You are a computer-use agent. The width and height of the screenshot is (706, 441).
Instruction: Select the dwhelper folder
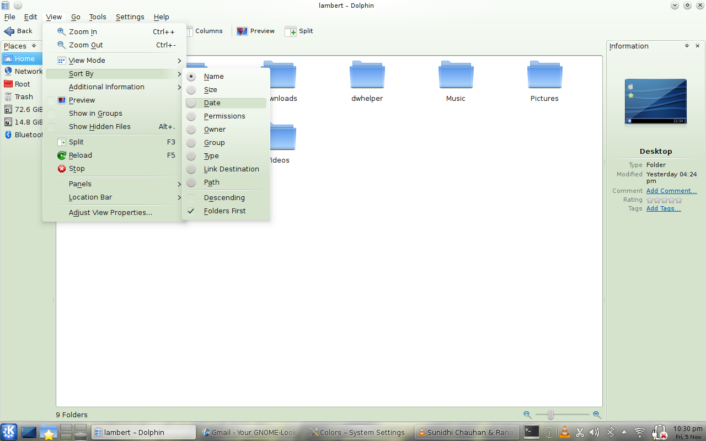367,82
